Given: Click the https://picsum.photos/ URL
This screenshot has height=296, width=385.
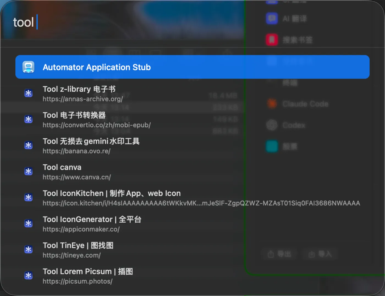Looking at the screenshot, I should [78, 281].
